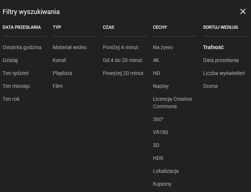The height and width of the screenshot is (192, 251).
Task: Filter results by Kanał type
Action: [59, 60]
